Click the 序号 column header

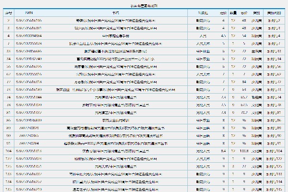(x=9, y=13)
